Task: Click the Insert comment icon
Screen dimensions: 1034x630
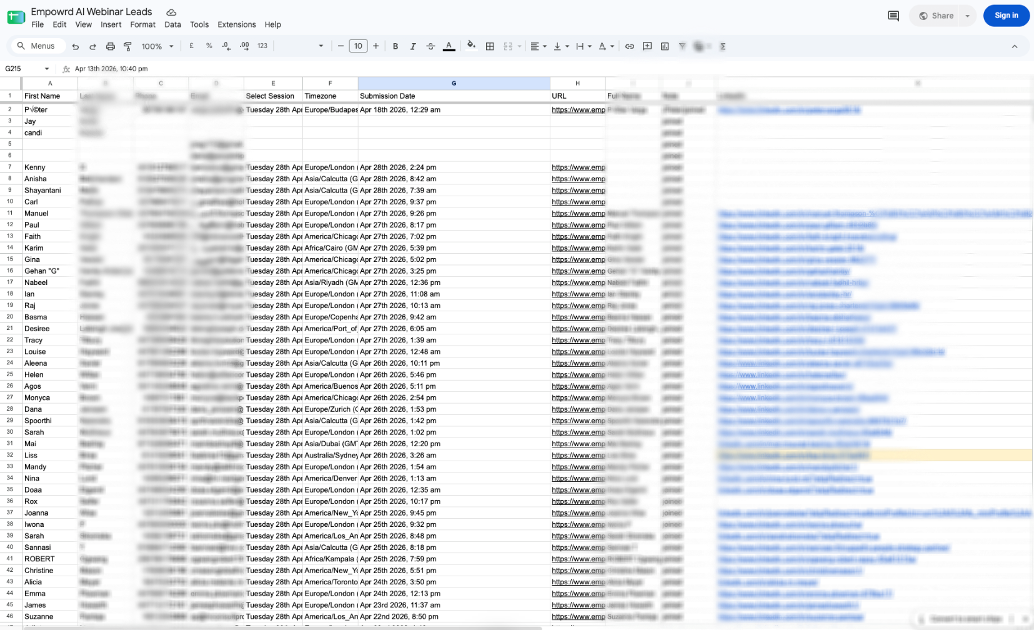Action: pos(647,46)
